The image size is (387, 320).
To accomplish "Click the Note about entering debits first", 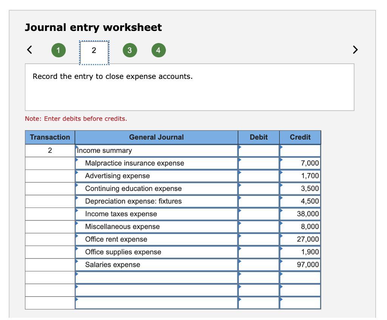I will pos(75,118).
